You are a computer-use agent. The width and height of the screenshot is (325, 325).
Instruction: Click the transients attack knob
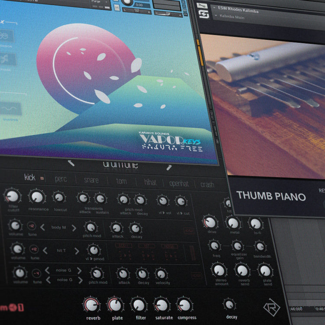(x=83, y=198)
